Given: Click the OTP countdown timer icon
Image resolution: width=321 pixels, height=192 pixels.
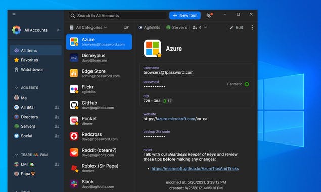Looking at the screenshot, I should [164, 101].
